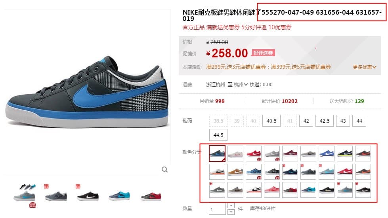Pick shoe size 44.5
388x218 pixels.
(x=218, y=135)
